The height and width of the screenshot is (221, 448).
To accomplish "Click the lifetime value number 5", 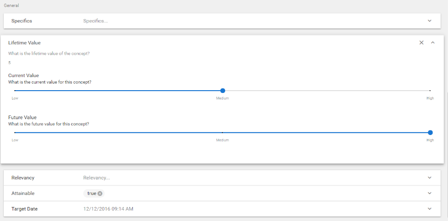I will click(x=10, y=63).
